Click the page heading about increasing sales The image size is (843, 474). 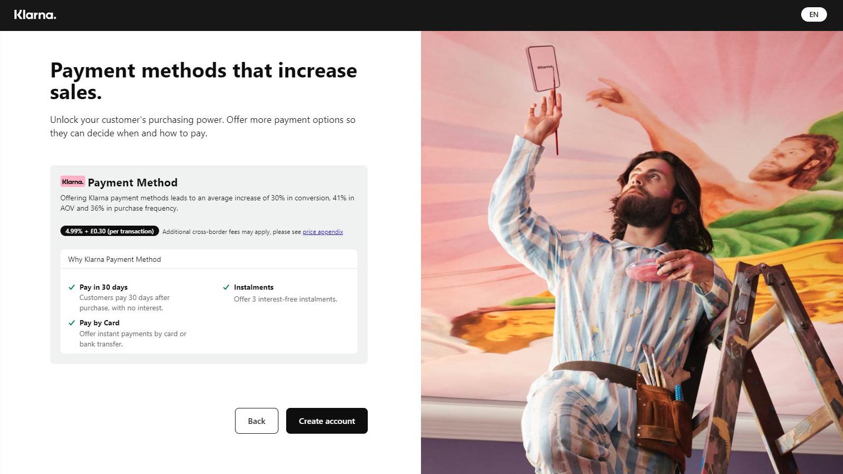pyautogui.click(x=204, y=81)
